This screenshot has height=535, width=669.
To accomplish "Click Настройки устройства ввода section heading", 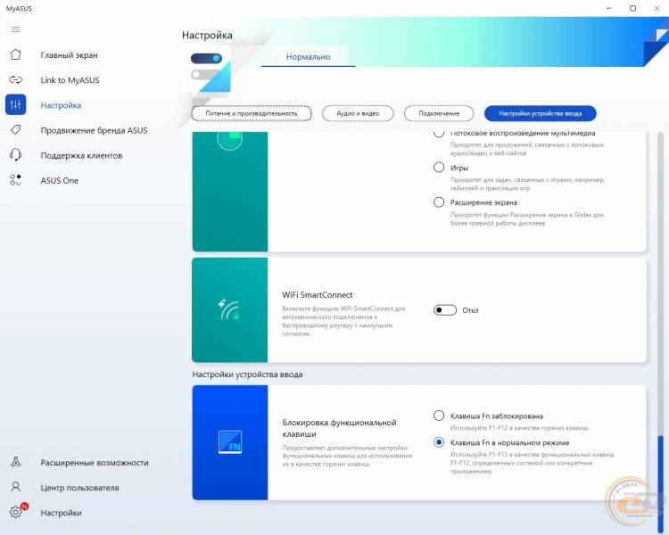I will coord(247,374).
